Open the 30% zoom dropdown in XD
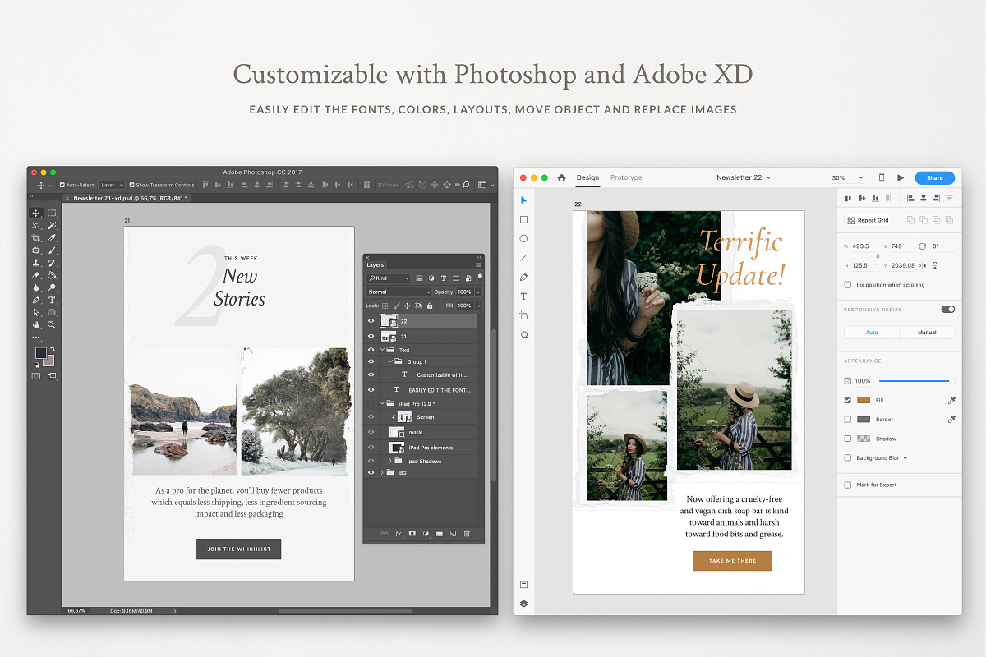Viewport: 986px width, 657px height. tap(847, 177)
